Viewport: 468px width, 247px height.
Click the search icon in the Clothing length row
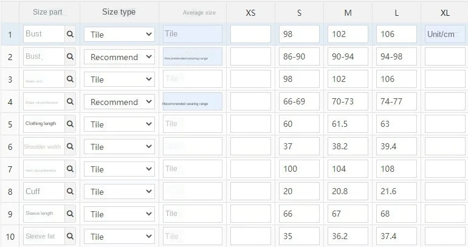(x=70, y=124)
